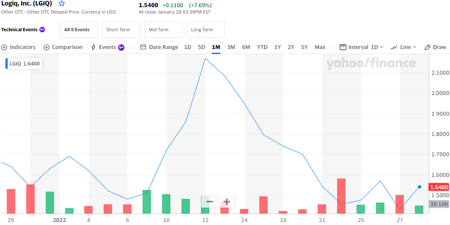Click the 2022 x-axis label
The image size is (450, 225).
click(x=59, y=220)
